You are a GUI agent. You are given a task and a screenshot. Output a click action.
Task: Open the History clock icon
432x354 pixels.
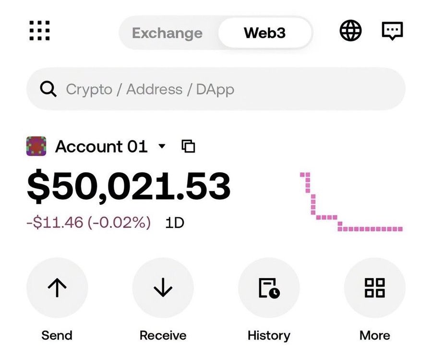(269, 288)
